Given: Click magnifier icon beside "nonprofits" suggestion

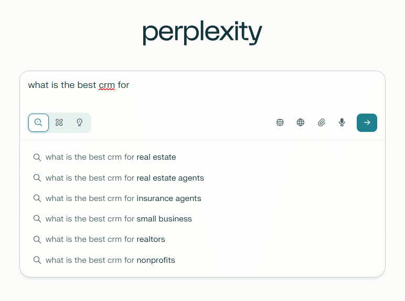Looking at the screenshot, I should click(x=37, y=260).
